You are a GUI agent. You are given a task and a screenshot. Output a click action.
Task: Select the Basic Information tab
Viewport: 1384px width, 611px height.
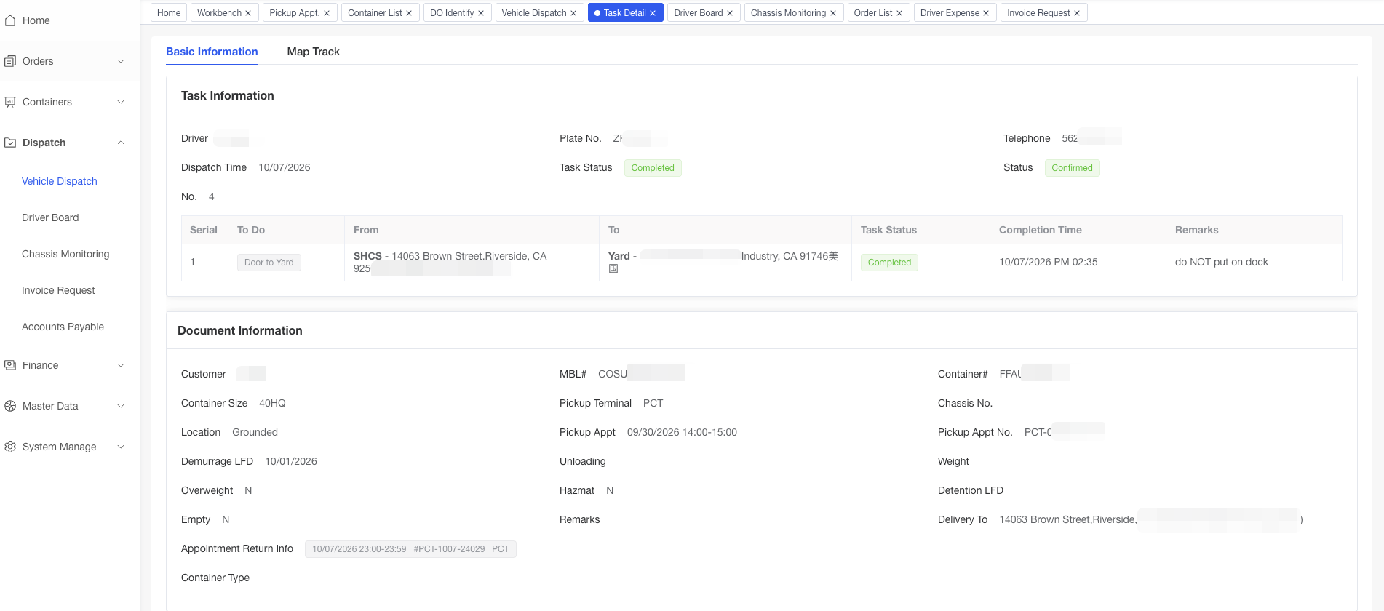pos(212,52)
